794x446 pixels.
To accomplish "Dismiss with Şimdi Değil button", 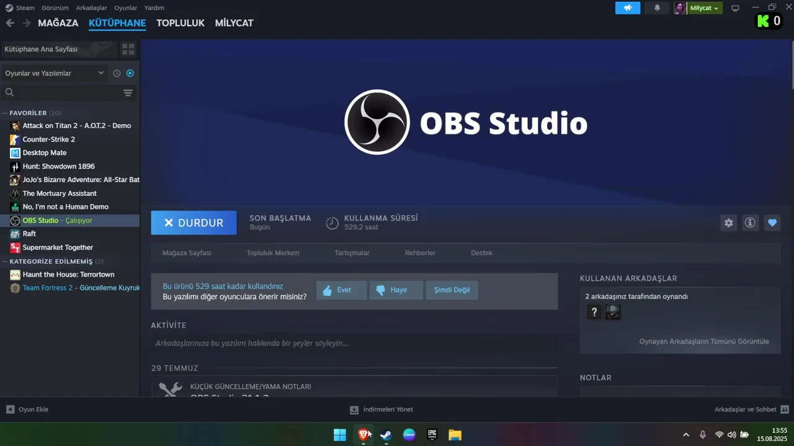I will click(x=452, y=290).
